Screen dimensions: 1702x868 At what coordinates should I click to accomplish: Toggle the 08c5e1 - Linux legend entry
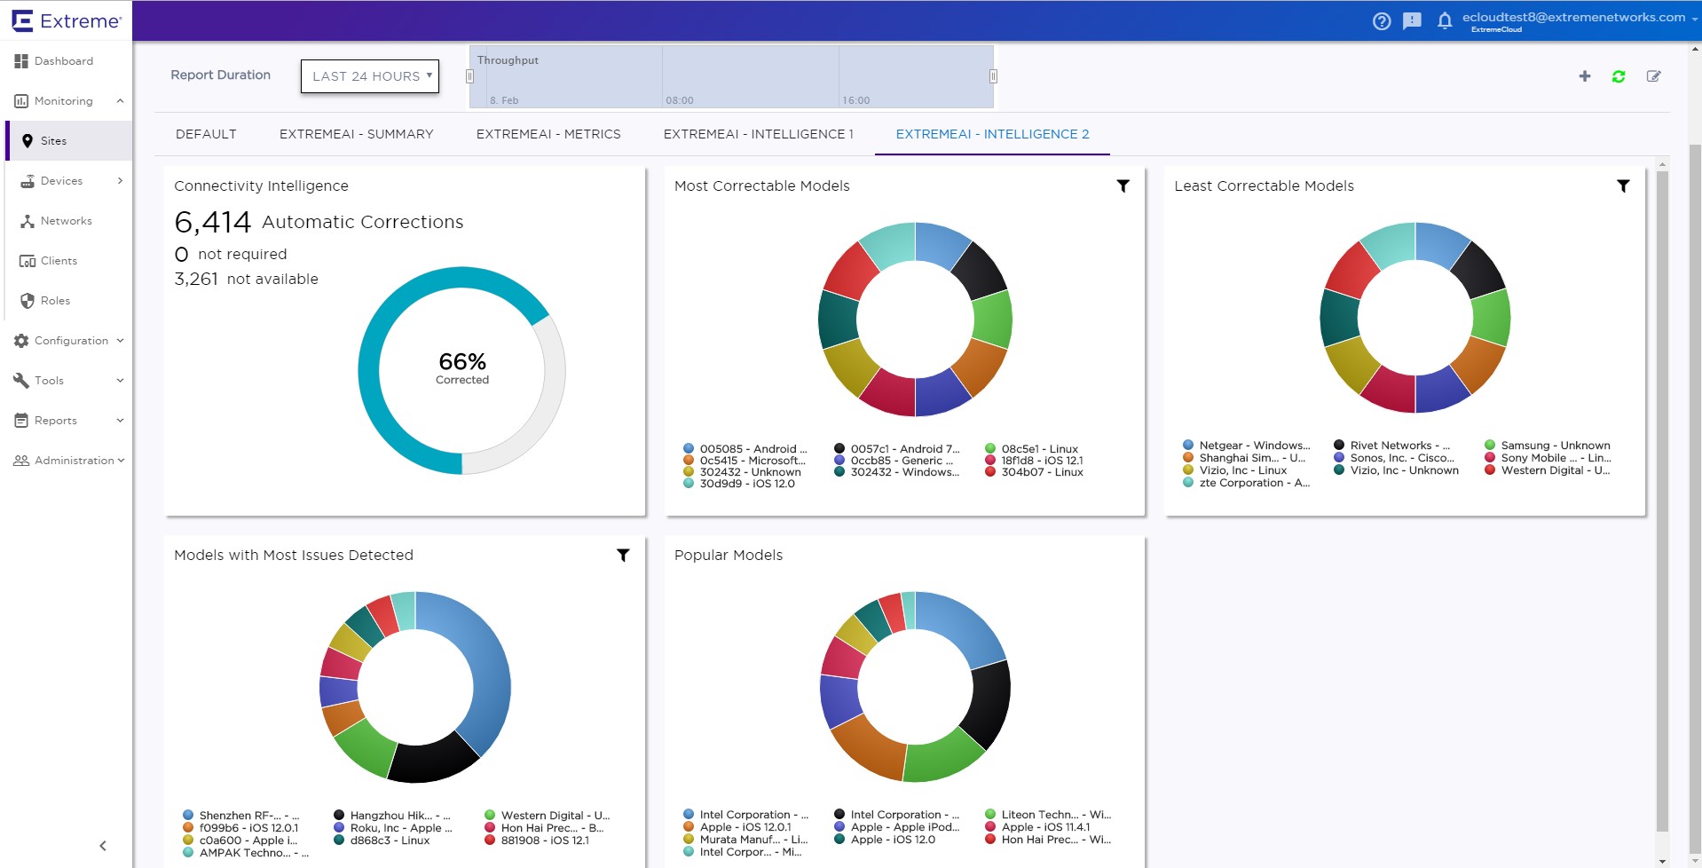pos(1032,449)
